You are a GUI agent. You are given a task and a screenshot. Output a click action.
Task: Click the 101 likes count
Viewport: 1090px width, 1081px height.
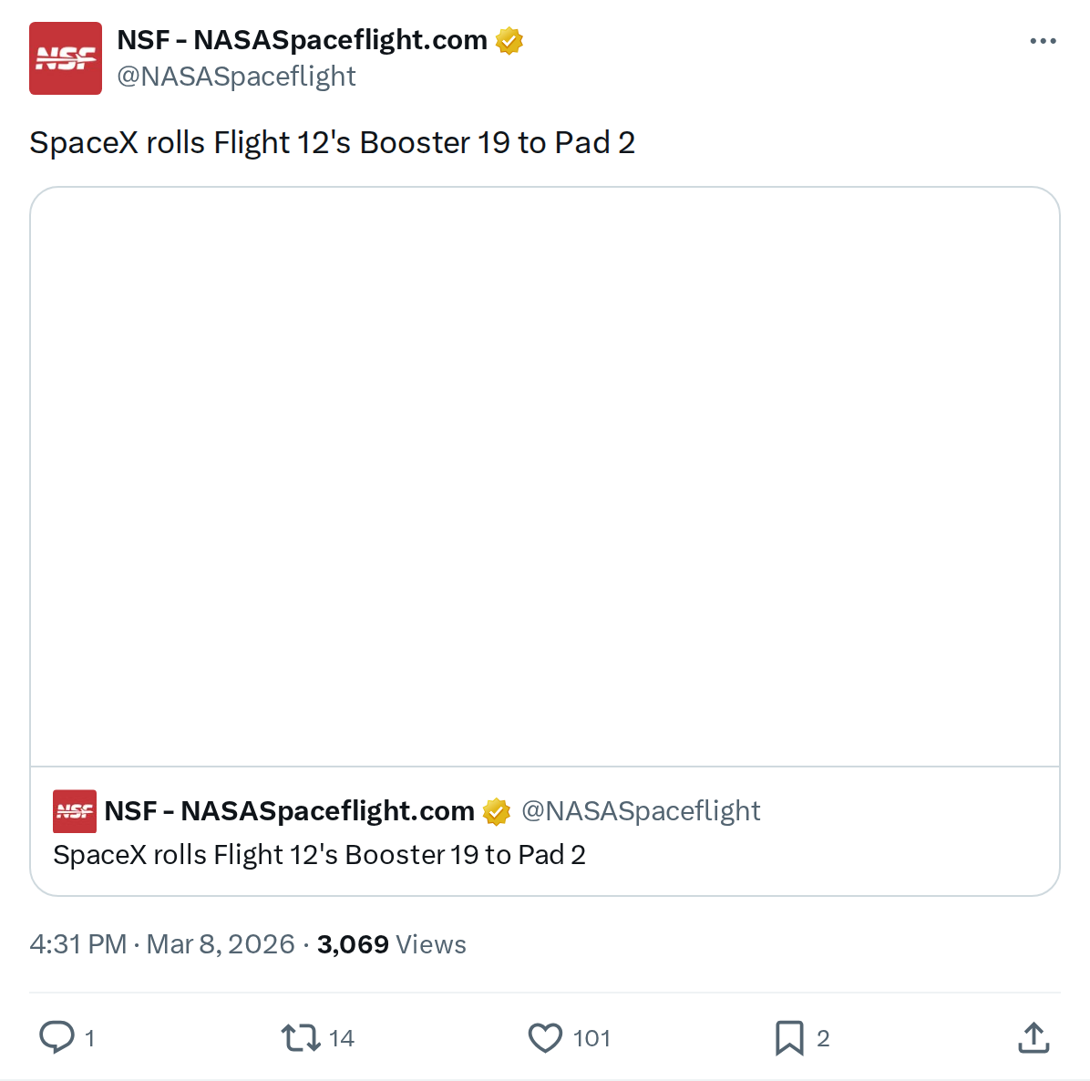point(591,1038)
